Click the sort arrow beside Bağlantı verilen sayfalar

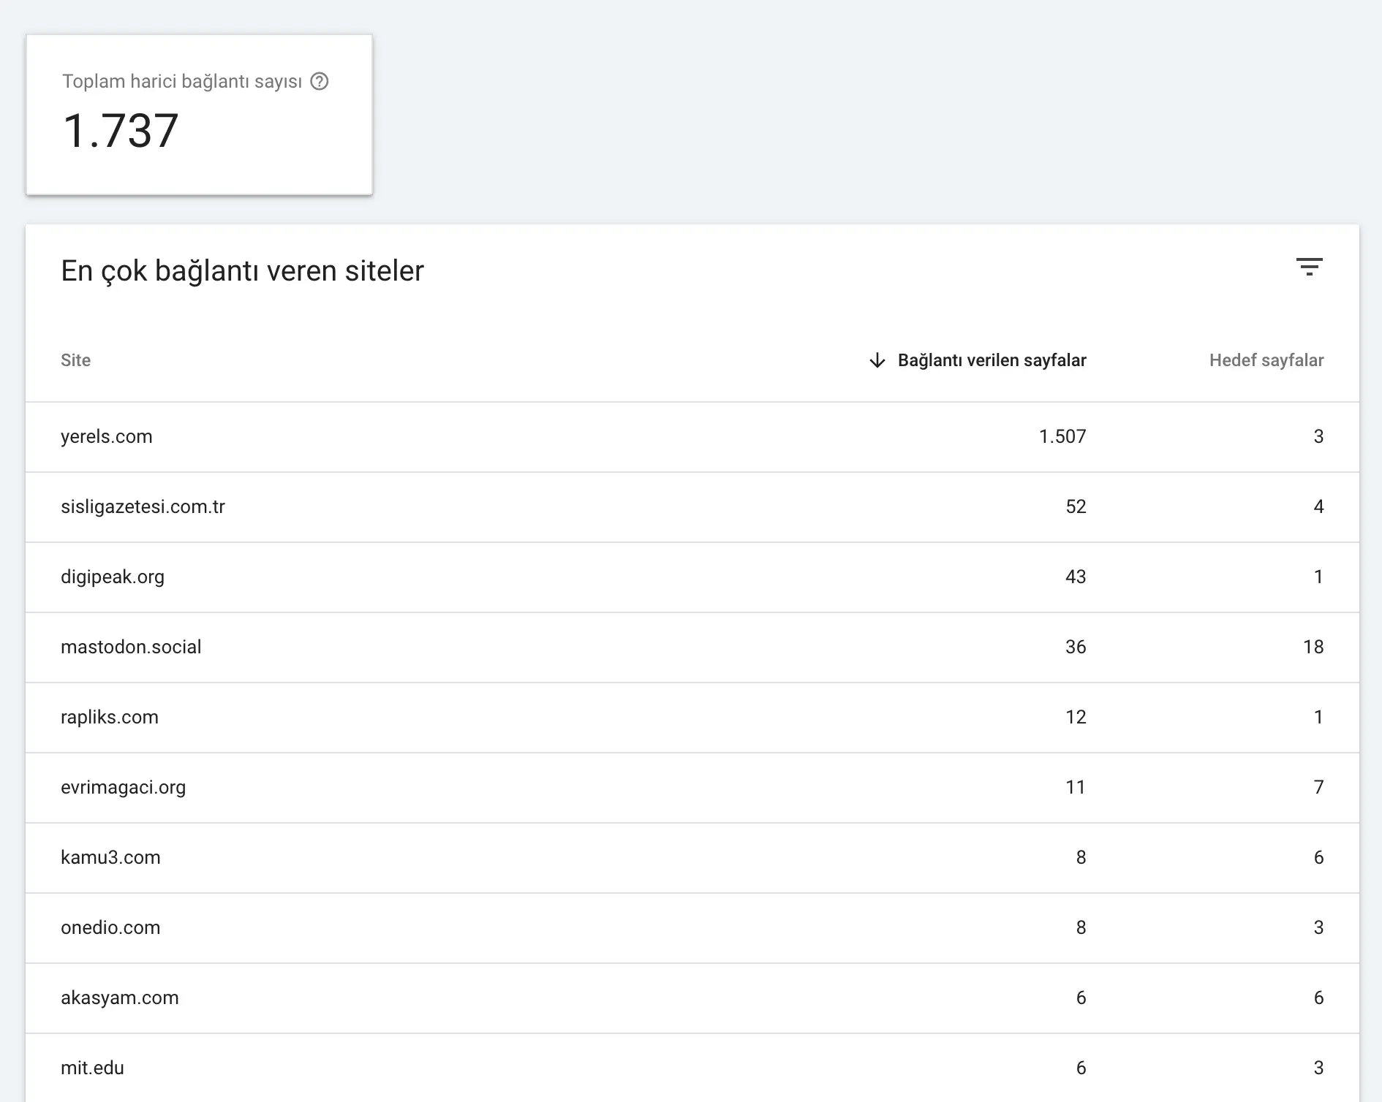click(877, 360)
